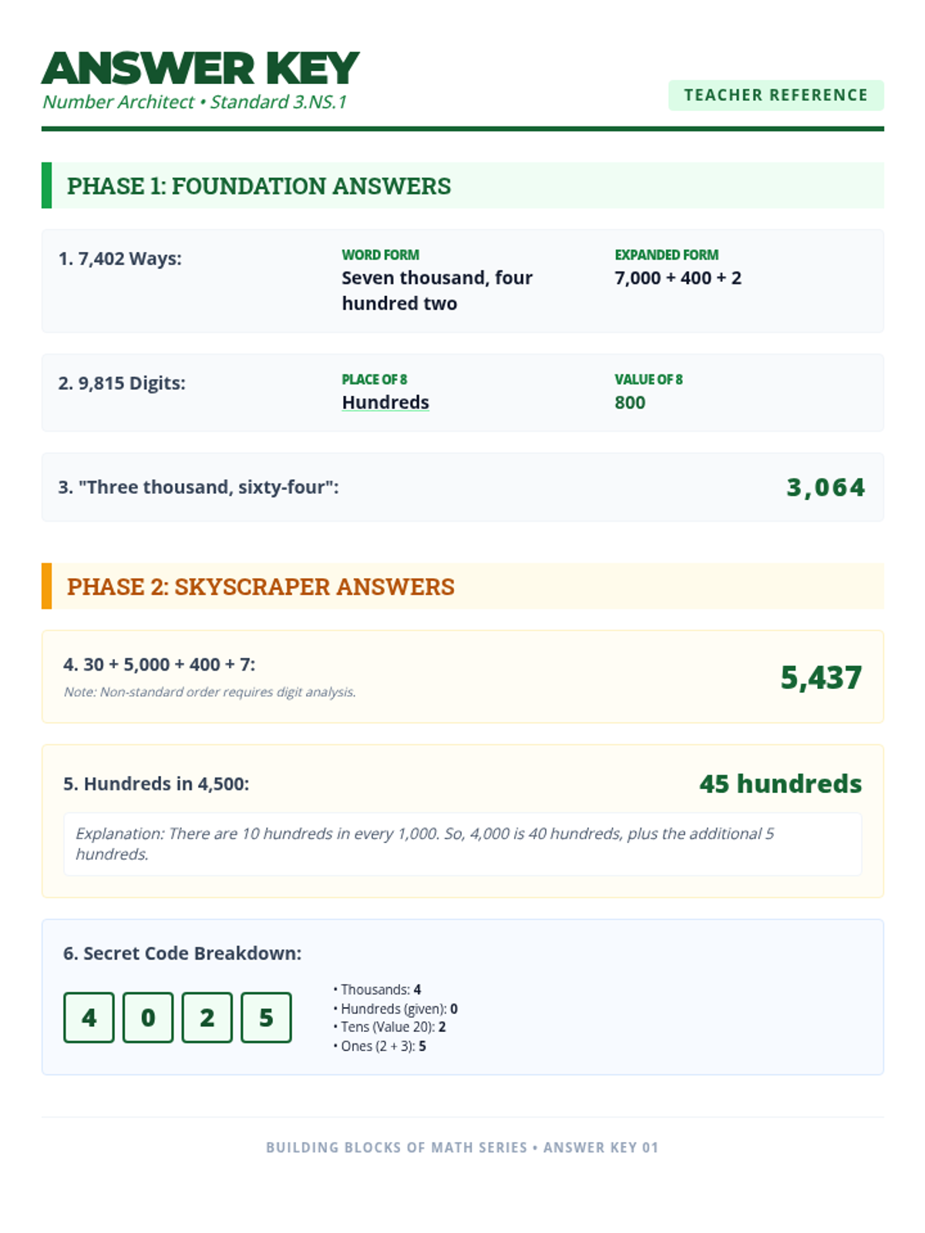Click the Building Blocks of Math footer
Viewport: 925px width, 1233px height.
tap(462, 1147)
